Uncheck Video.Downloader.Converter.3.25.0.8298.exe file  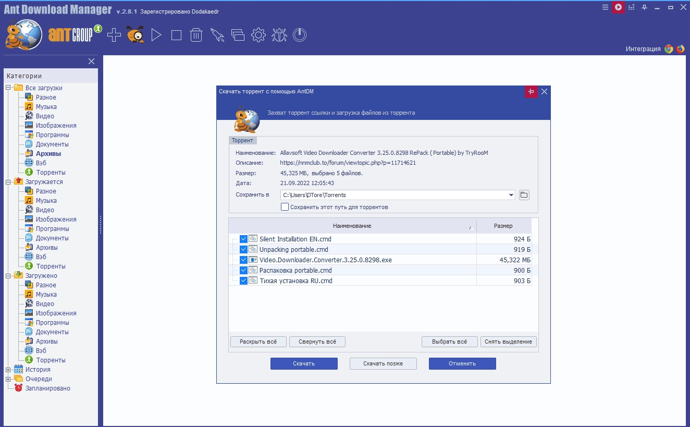coord(243,260)
